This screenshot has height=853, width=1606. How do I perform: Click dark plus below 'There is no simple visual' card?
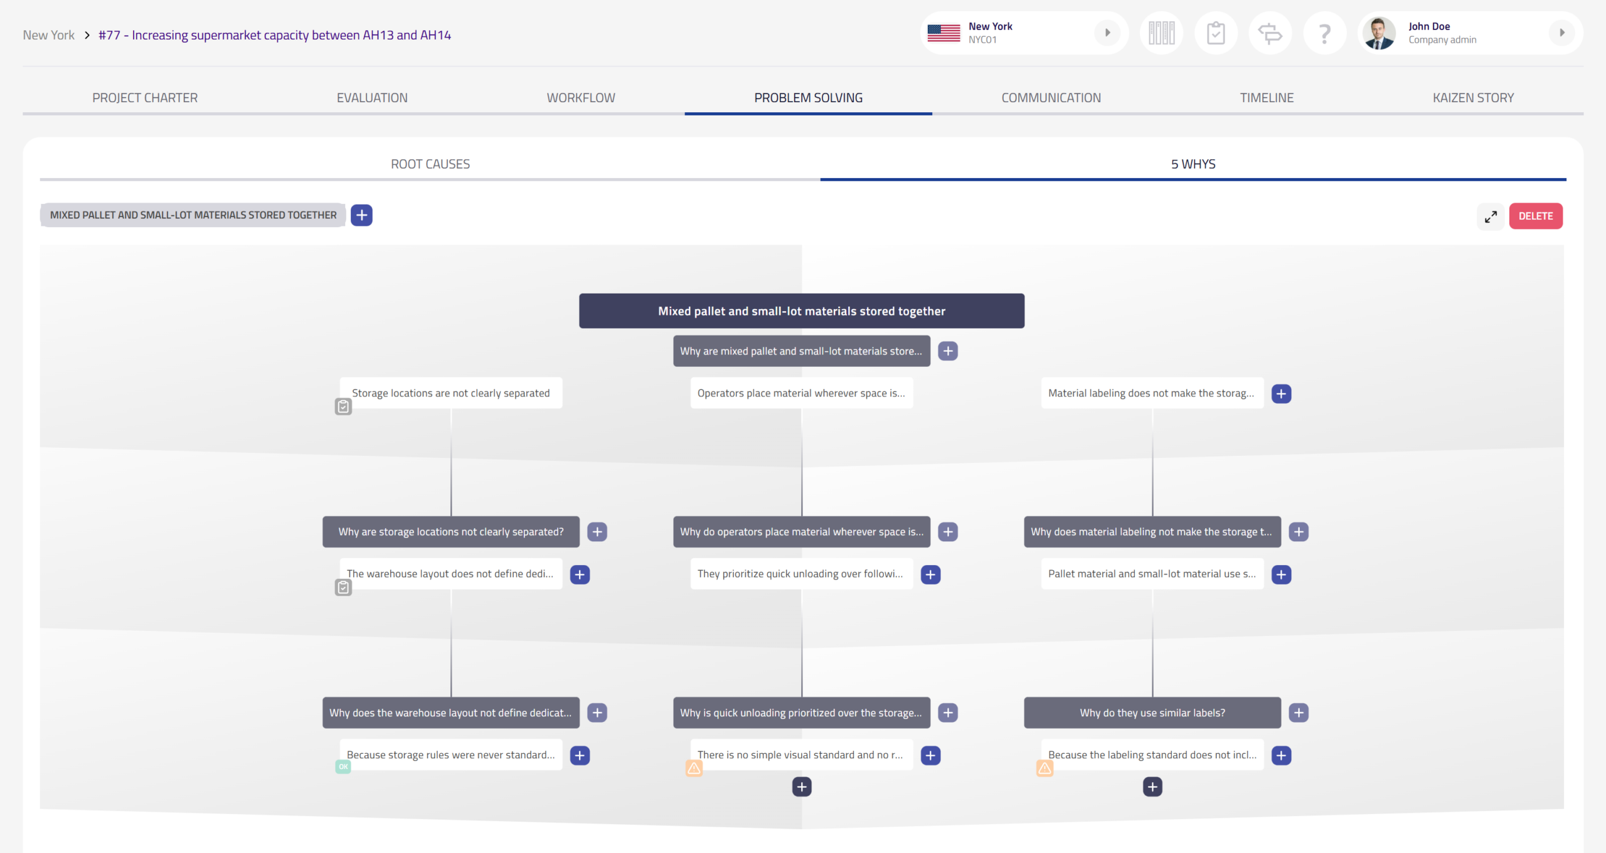click(x=802, y=787)
